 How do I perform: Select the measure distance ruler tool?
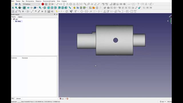(x=70, y=8)
